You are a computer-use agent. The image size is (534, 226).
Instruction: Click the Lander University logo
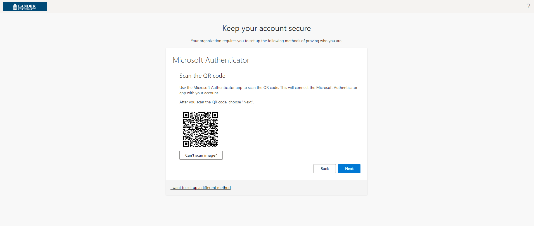[x=25, y=6]
